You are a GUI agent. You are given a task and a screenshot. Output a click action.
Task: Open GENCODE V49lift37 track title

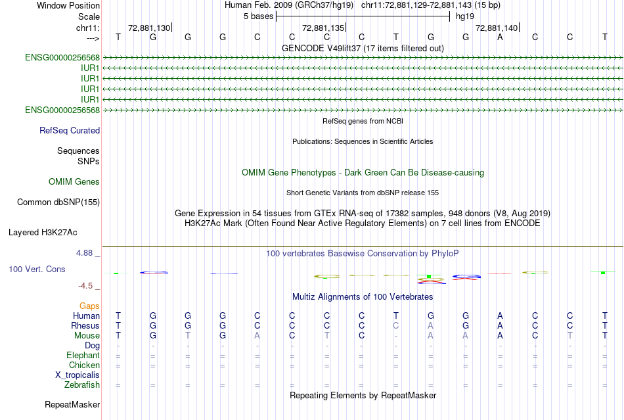(x=363, y=48)
